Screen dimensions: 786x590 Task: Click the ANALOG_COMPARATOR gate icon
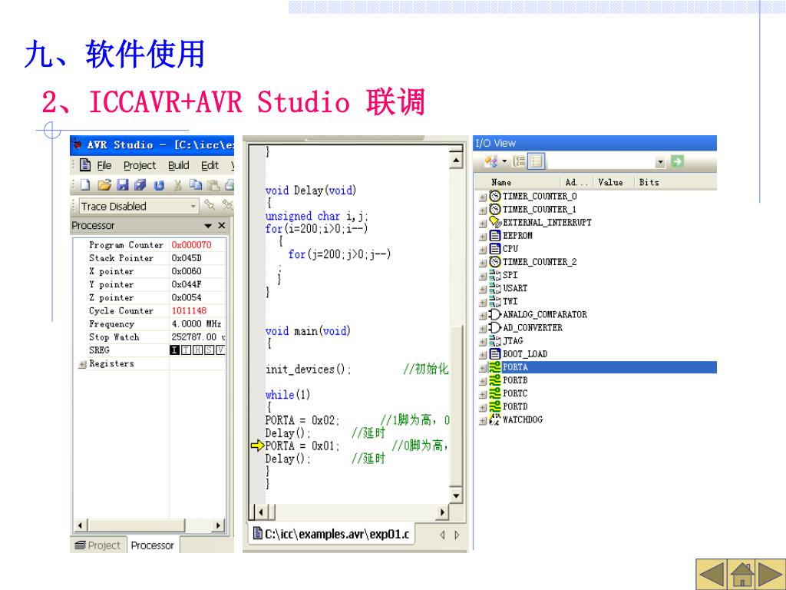click(495, 314)
